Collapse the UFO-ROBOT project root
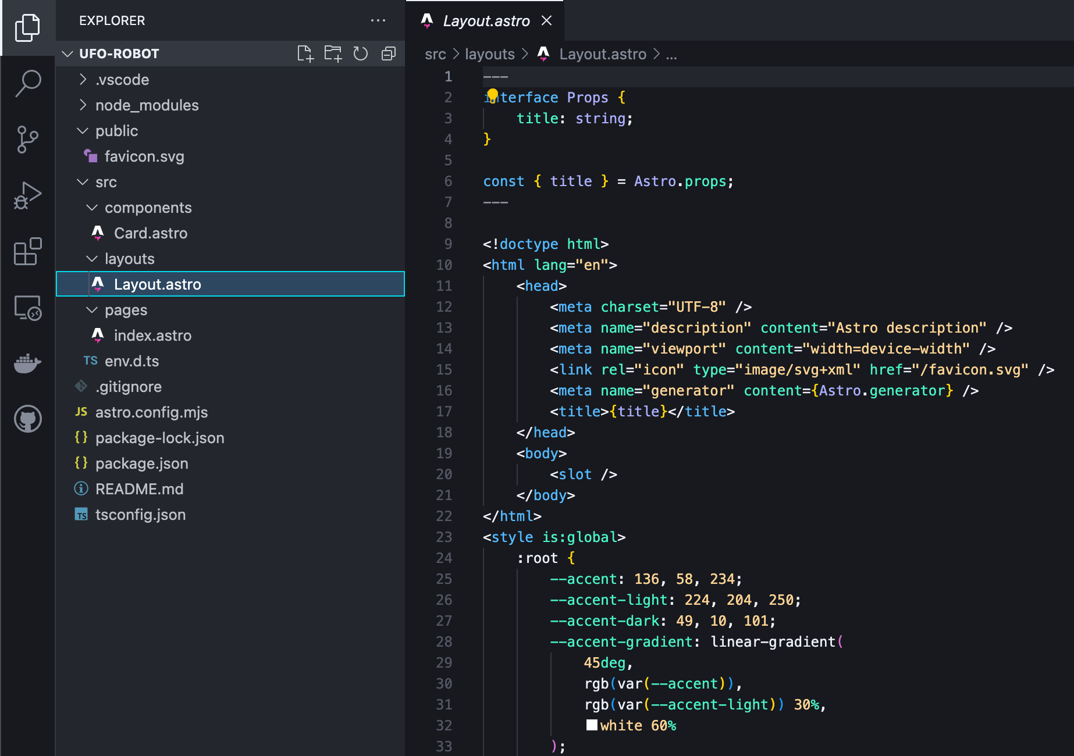Viewport: 1074px width, 756px height. click(119, 54)
